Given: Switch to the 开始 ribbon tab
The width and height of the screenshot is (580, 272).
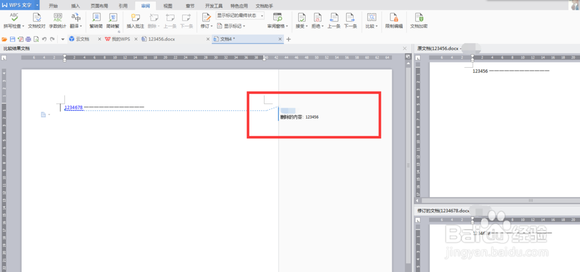Looking at the screenshot, I should pyautogui.click(x=53, y=6).
